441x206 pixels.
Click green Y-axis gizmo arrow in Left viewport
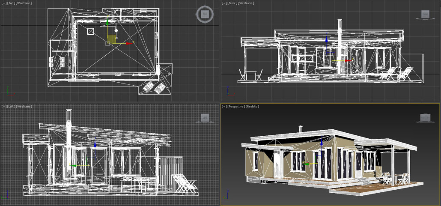point(73,165)
